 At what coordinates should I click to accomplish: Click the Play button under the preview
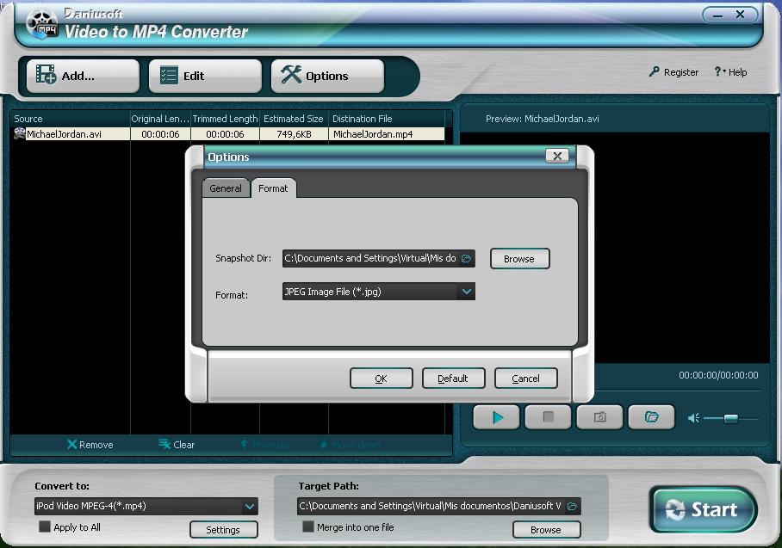(497, 417)
